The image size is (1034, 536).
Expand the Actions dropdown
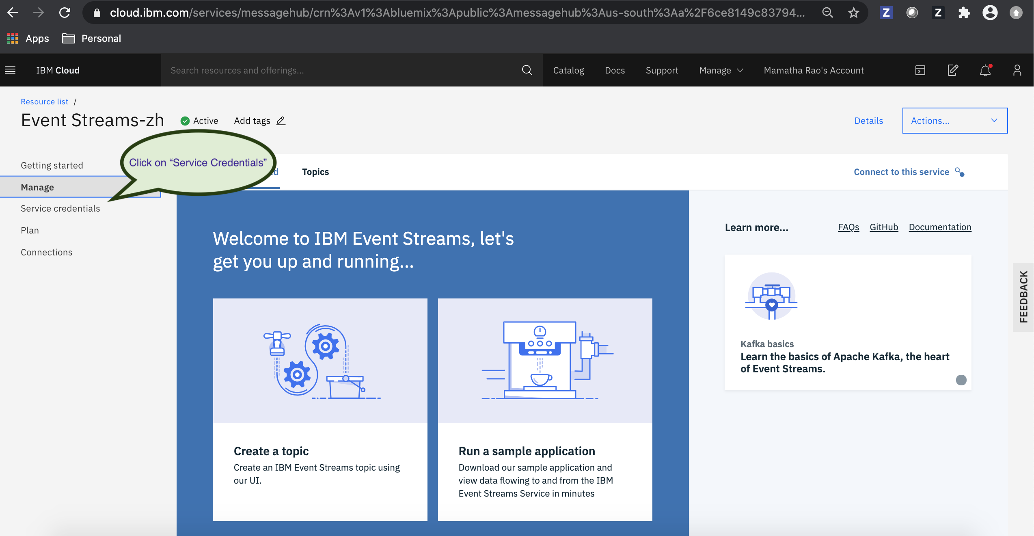(x=954, y=121)
